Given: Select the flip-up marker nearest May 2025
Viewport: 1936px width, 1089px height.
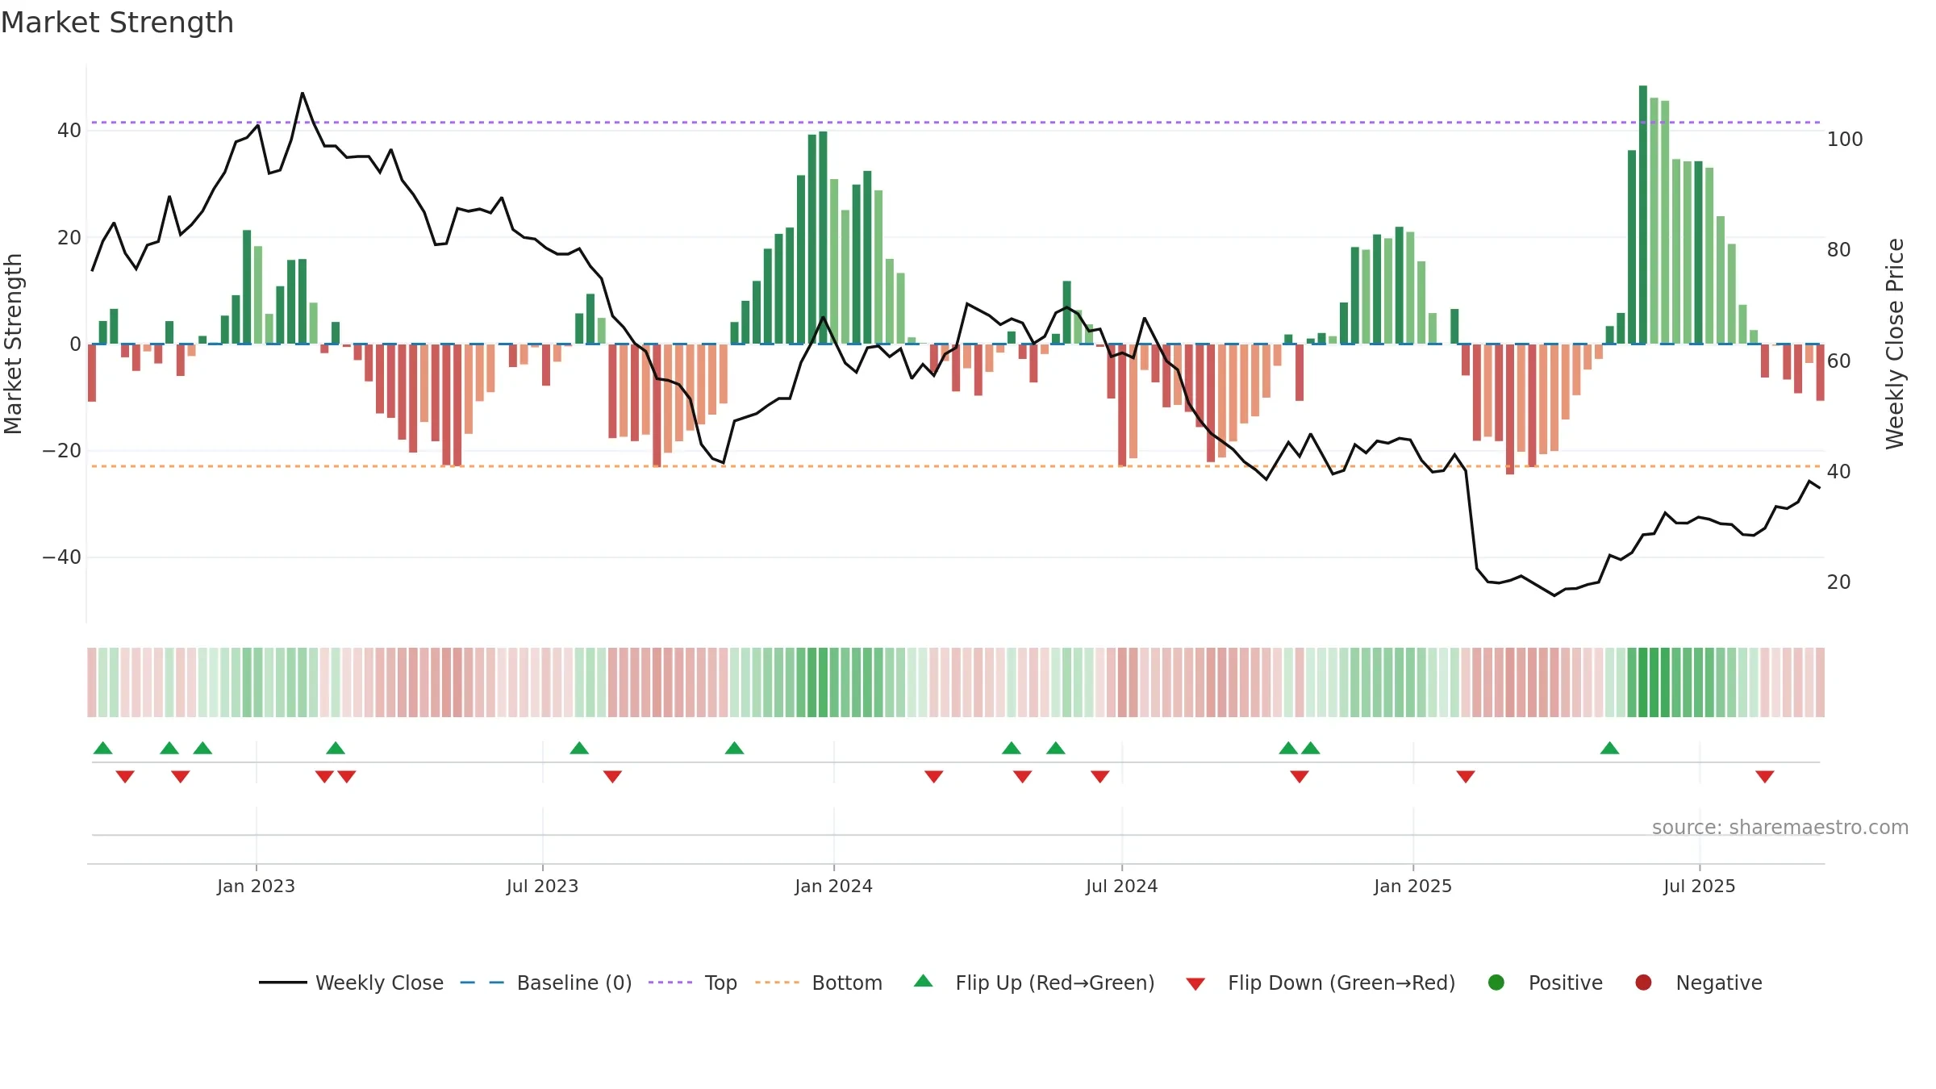Looking at the screenshot, I should point(1610,748).
